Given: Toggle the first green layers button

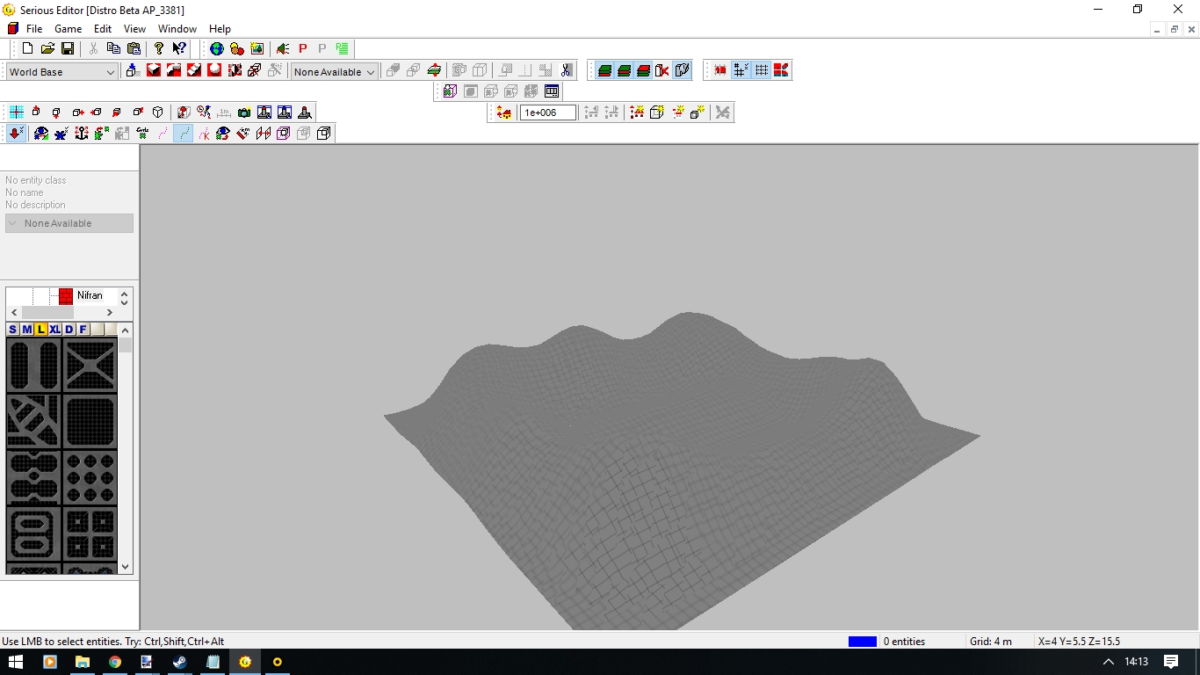Looking at the screenshot, I should coord(604,70).
